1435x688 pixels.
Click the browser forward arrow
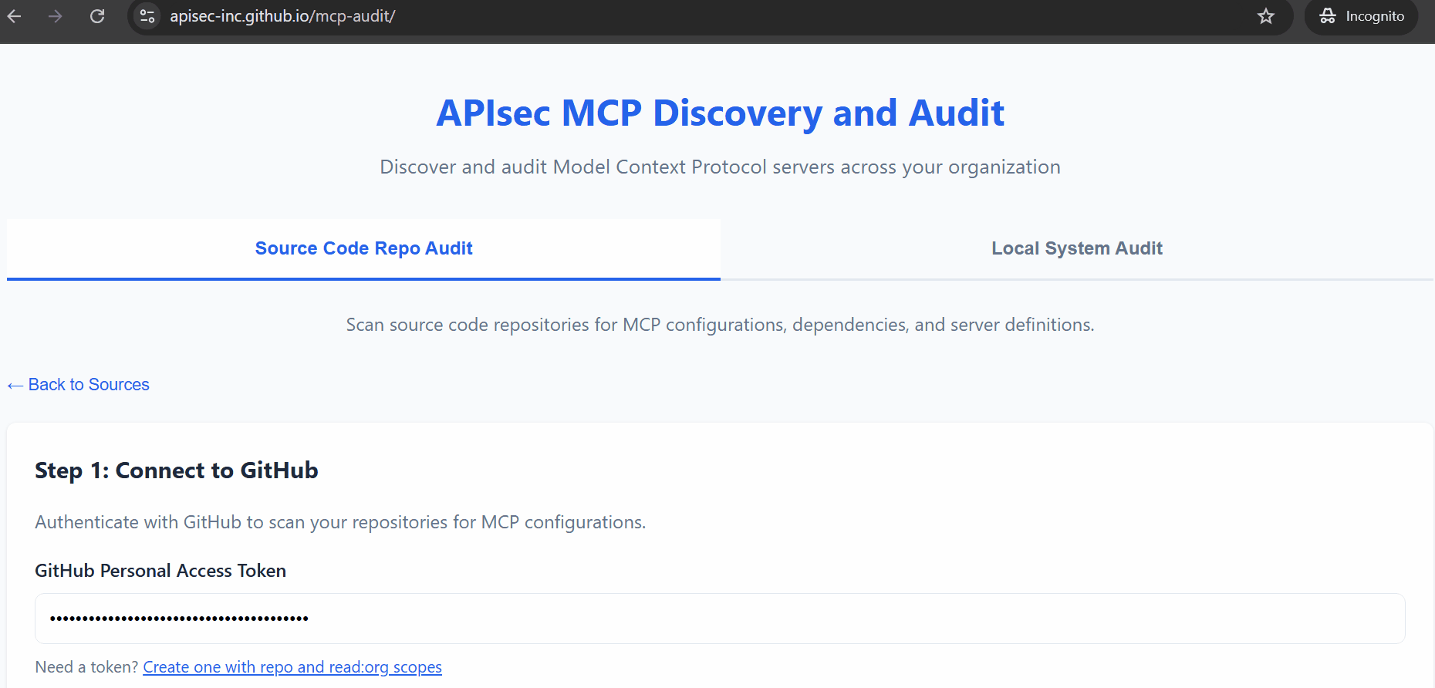coord(56,16)
